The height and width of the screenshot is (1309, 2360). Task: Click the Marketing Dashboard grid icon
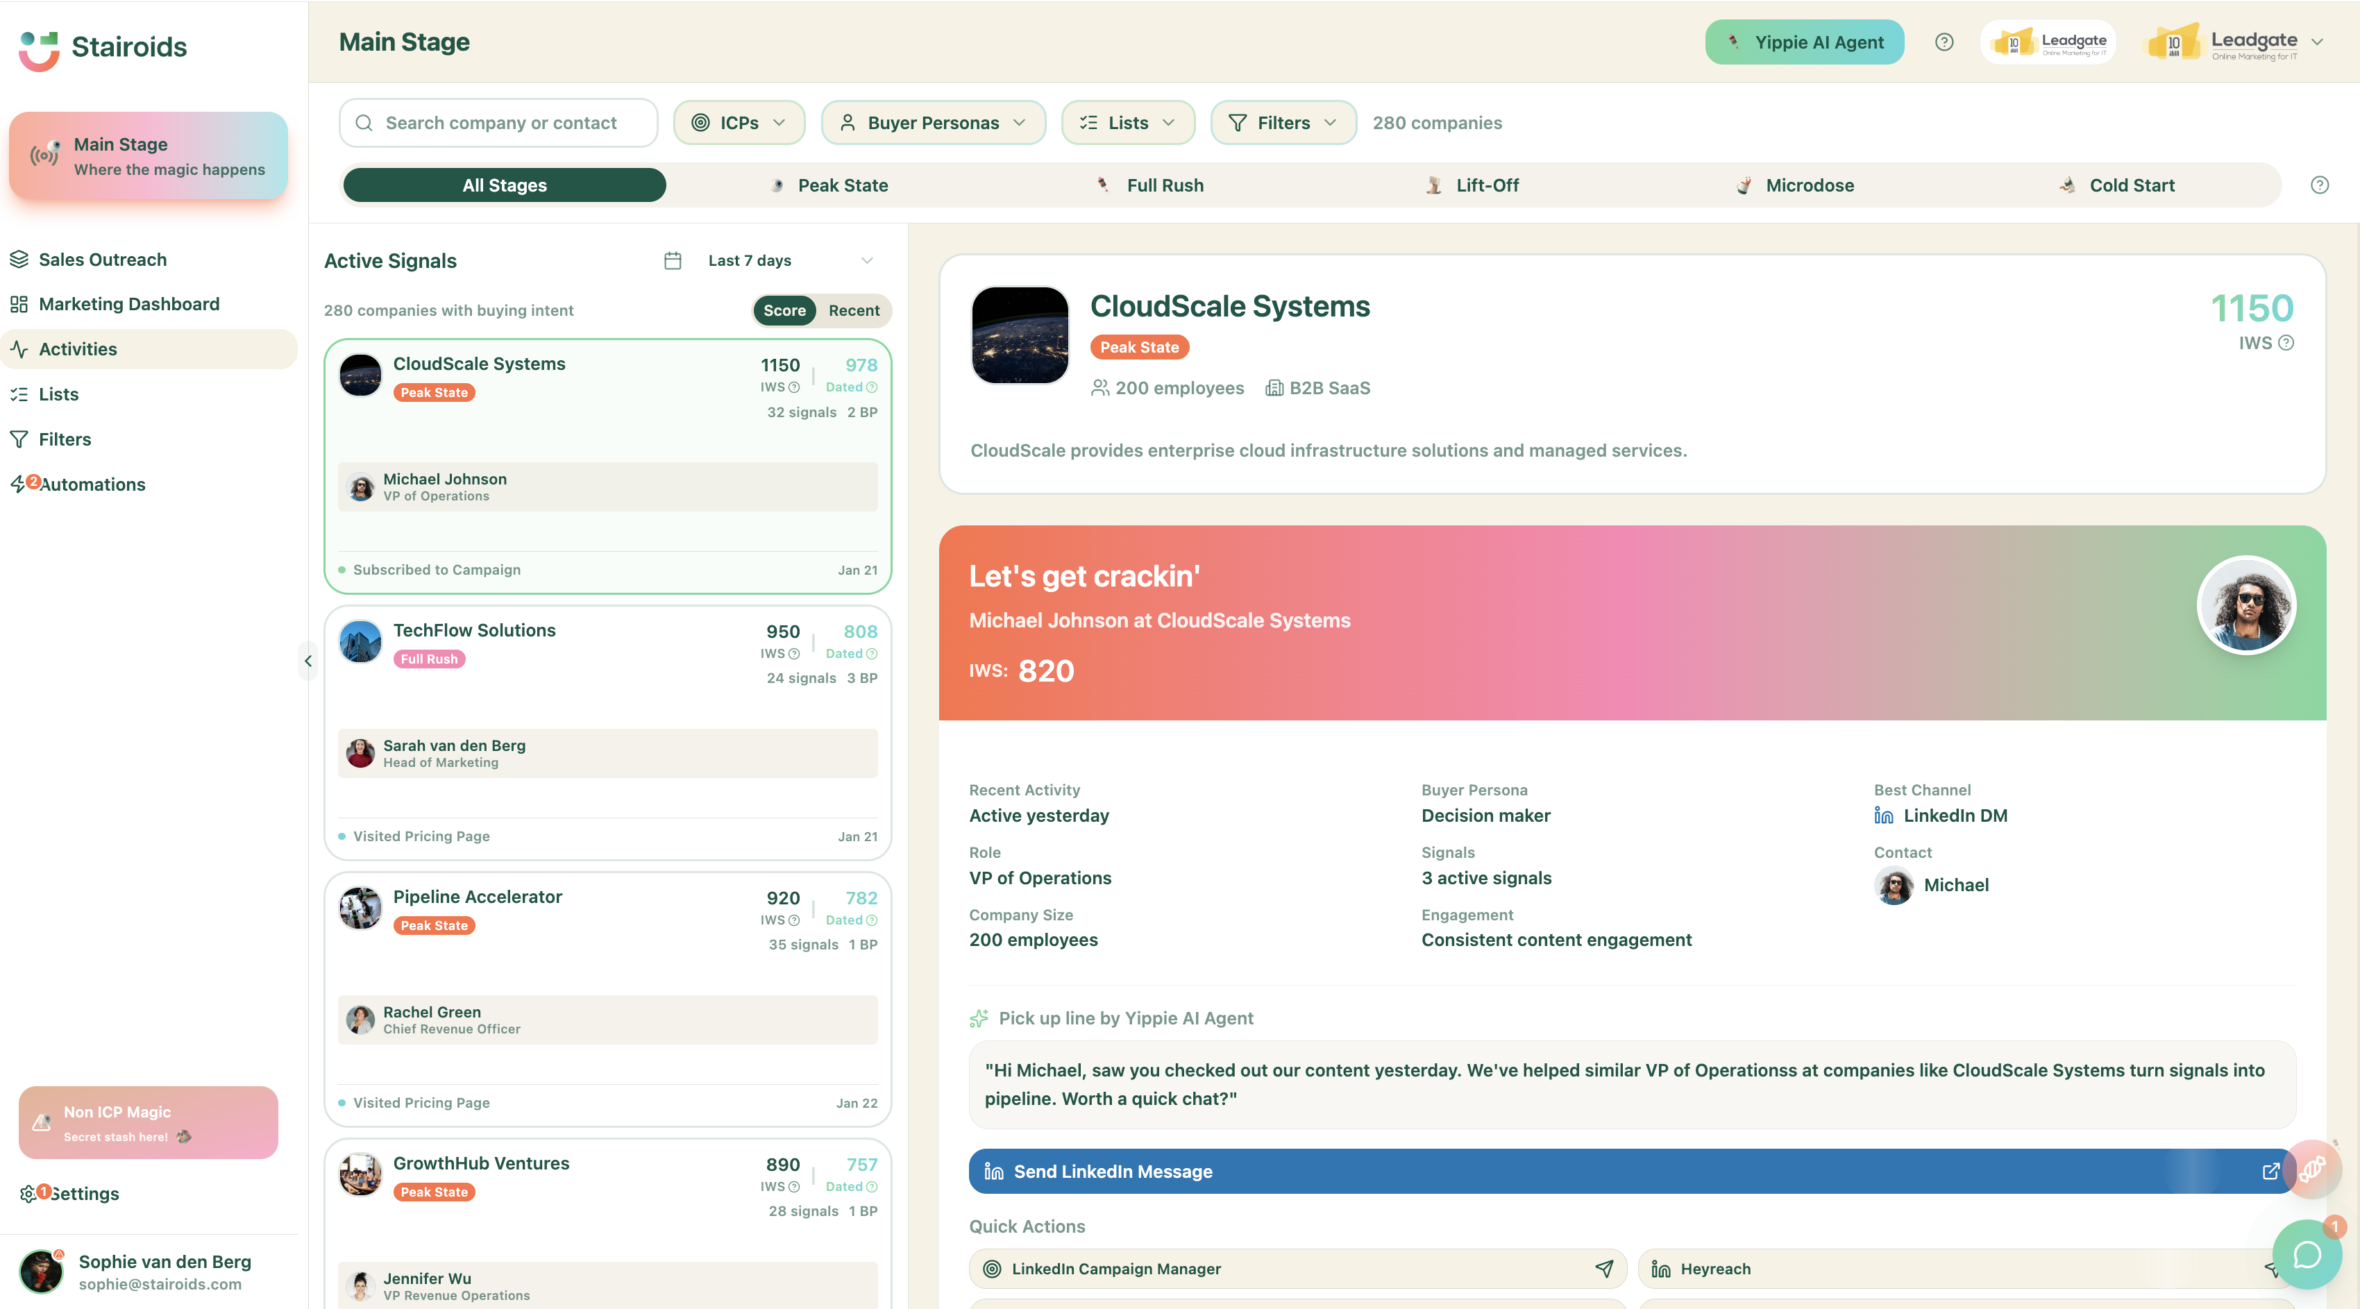19,304
